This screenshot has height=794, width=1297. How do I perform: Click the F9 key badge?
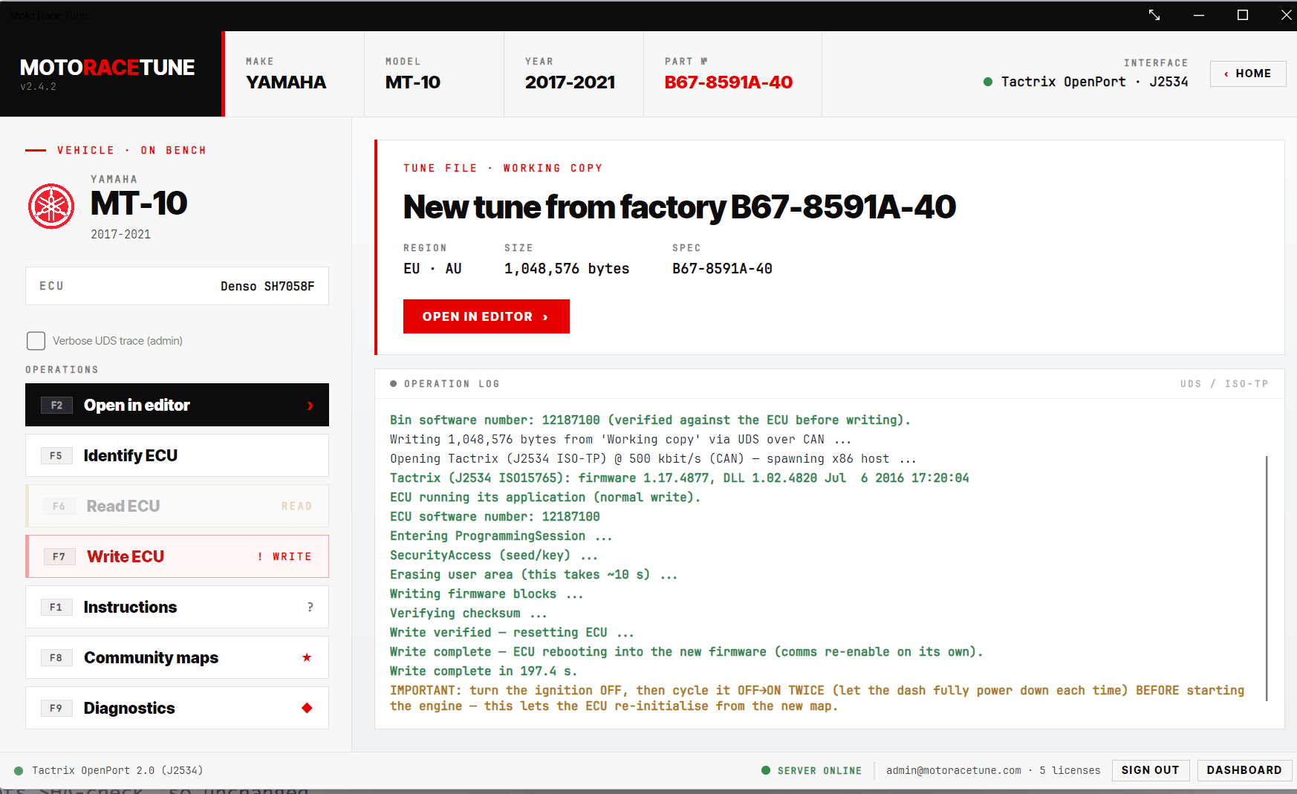56,708
